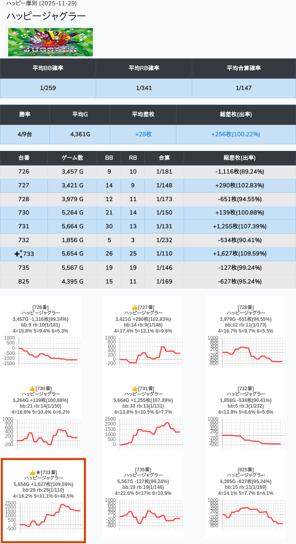Screen dimensions: 296x544
Task: Click the 総差枚(出率) header in machine table
Action: tap(239, 158)
